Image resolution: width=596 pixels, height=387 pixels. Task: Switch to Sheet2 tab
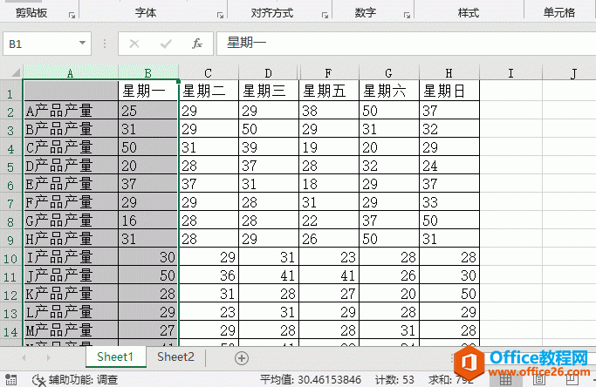[175, 357]
